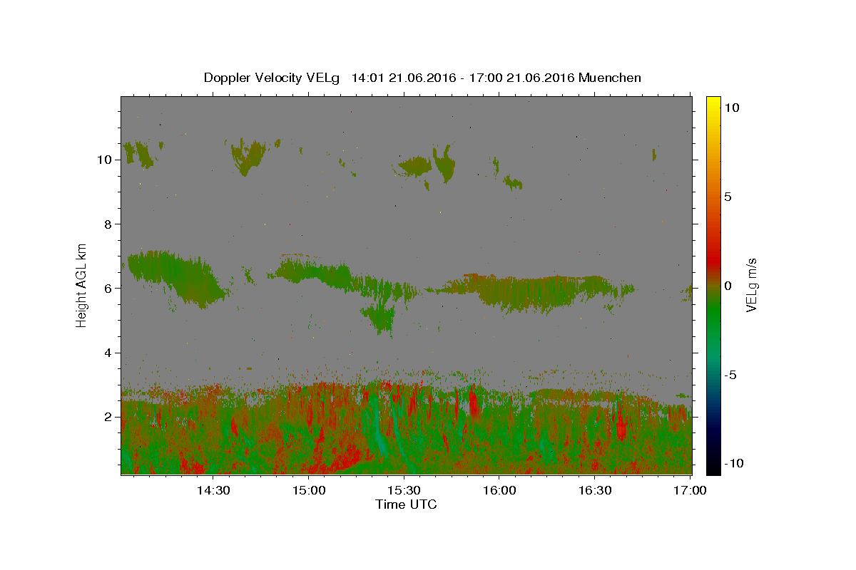Click the height label '2'
The image size is (856, 570).
coord(108,417)
